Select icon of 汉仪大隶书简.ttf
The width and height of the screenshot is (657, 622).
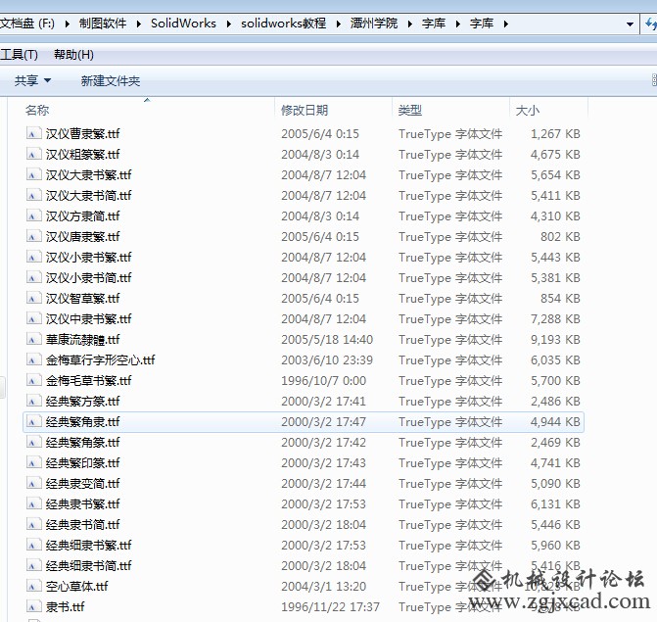tap(34, 195)
